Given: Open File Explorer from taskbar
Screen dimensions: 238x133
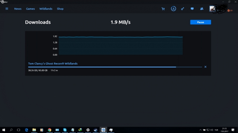Looking at the screenshot, I should point(34,130).
